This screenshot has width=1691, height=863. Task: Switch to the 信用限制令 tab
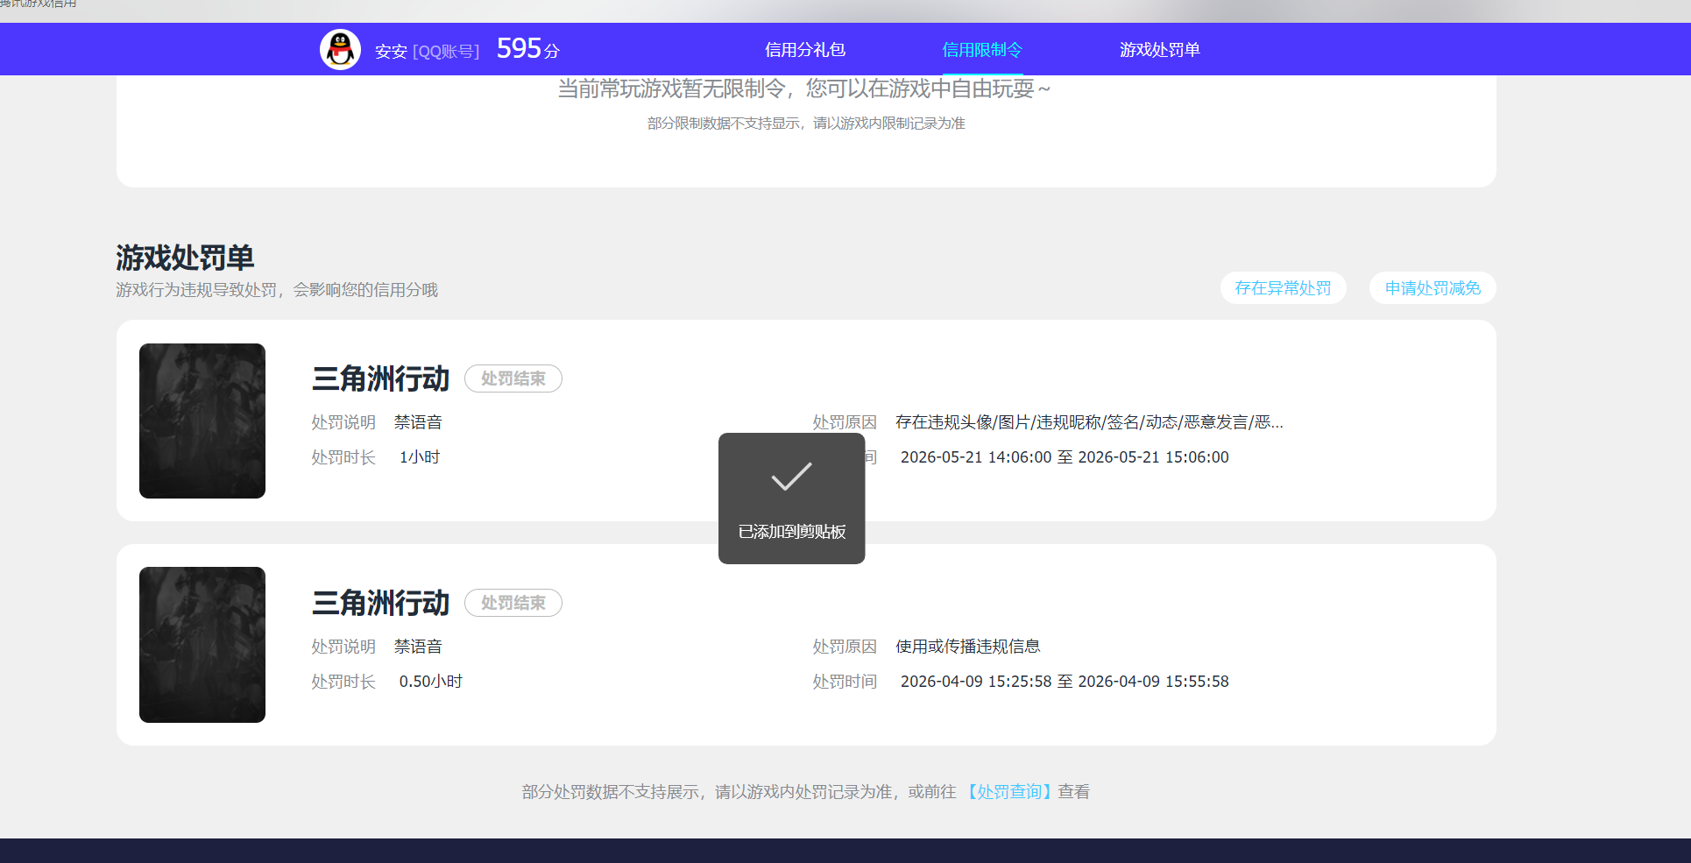[x=981, y=50]
